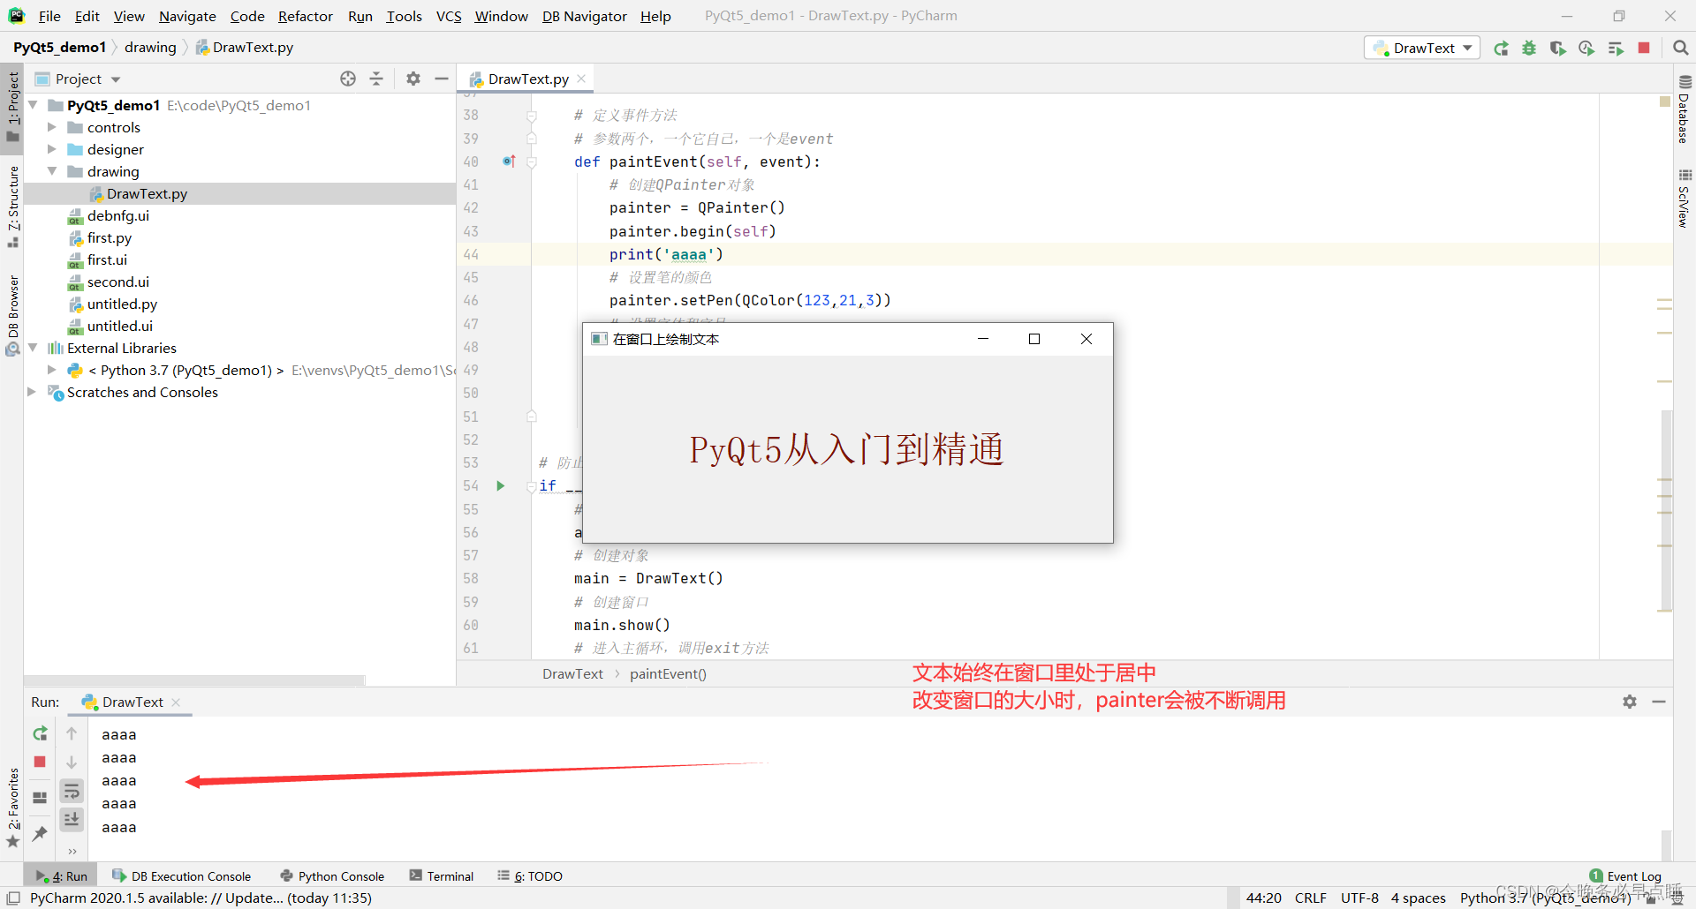Collapse the drawing folder
Viewport: 1696px width, 909px height.
[51, 171]
